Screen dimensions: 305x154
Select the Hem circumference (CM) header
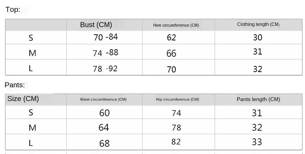176,25
